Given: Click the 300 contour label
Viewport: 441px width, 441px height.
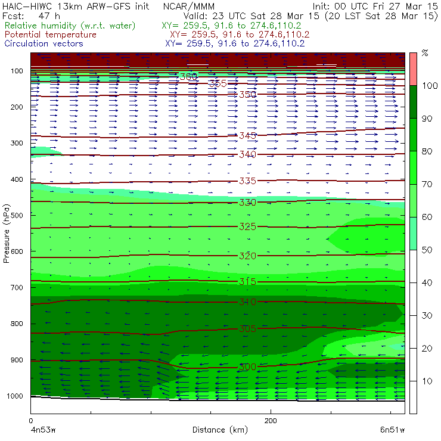Looking at the screenshot, I should click(247, 367).
